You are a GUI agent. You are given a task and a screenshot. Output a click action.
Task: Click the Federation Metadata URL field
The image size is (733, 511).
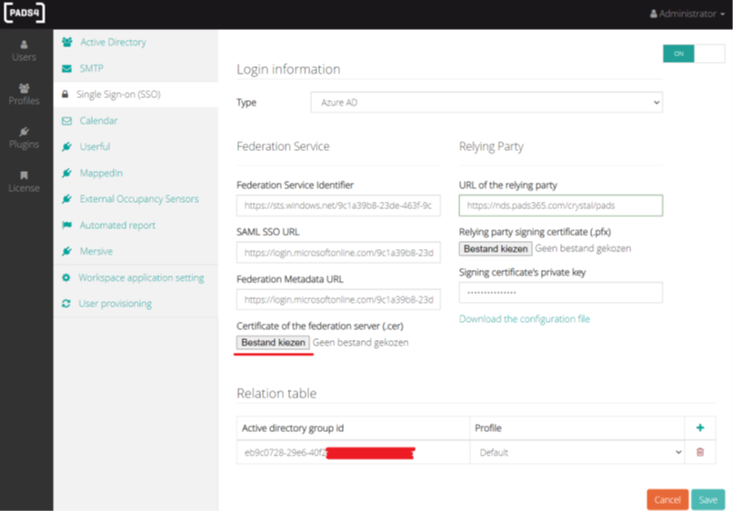[338, 299]
